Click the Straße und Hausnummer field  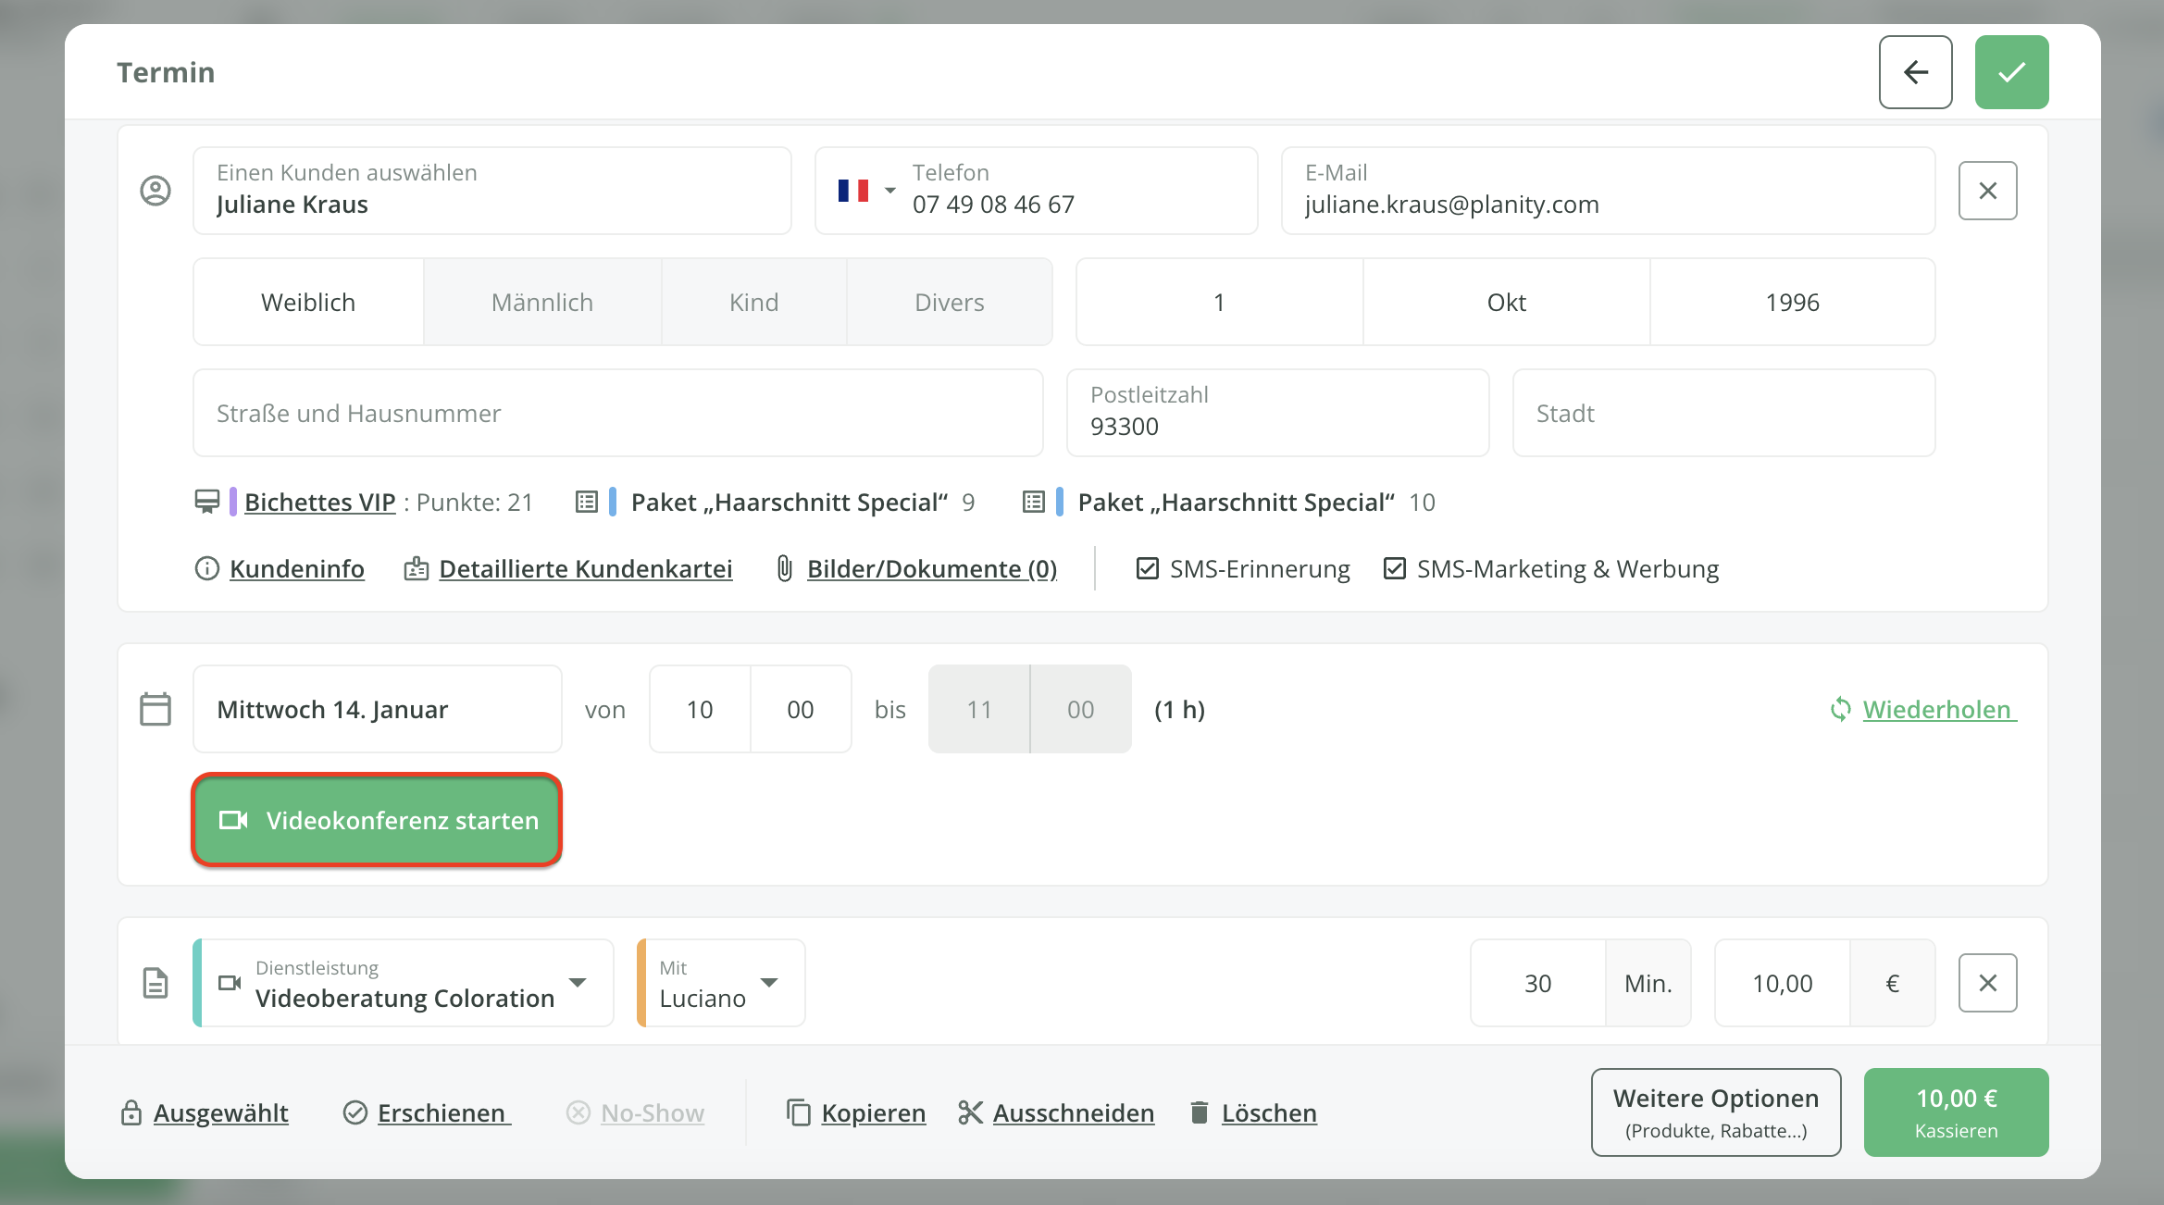coord(617,414)
